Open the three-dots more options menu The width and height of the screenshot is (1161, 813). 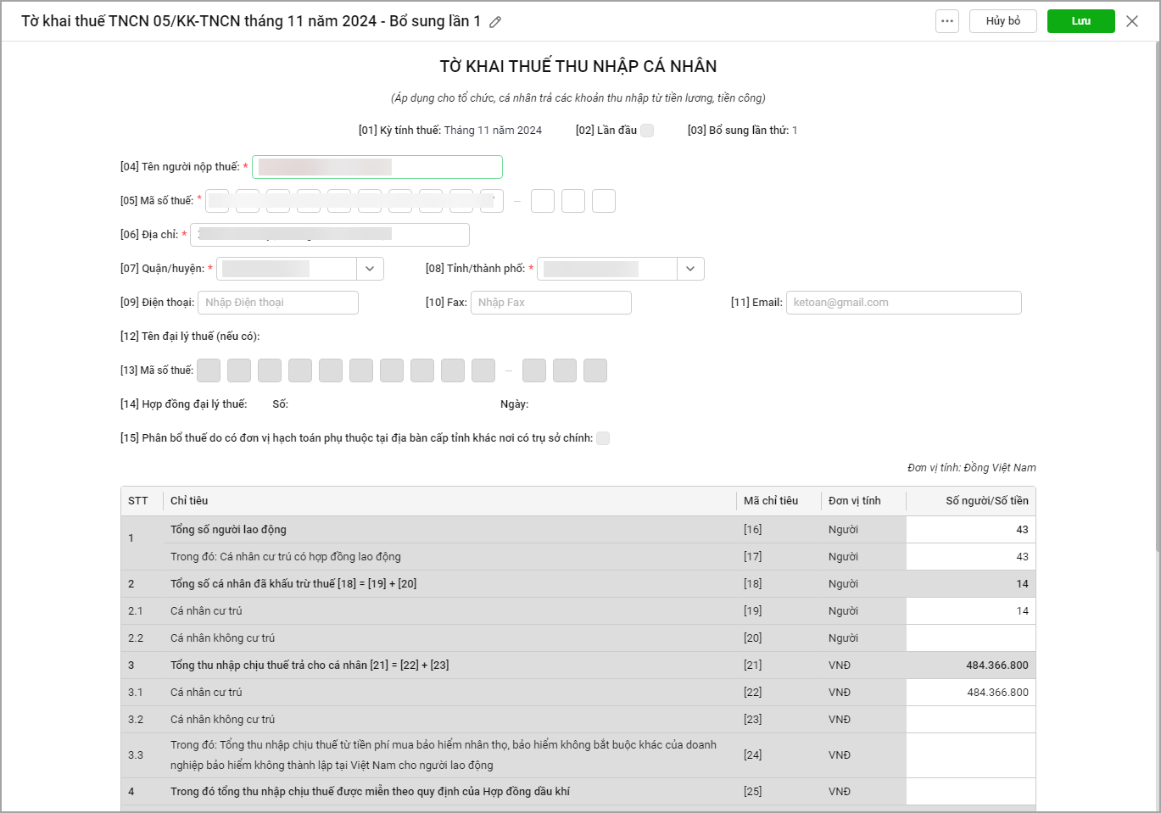point(947,21)
